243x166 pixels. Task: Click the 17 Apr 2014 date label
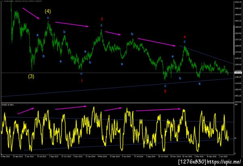pyautogui.click(x=115, y=157)
